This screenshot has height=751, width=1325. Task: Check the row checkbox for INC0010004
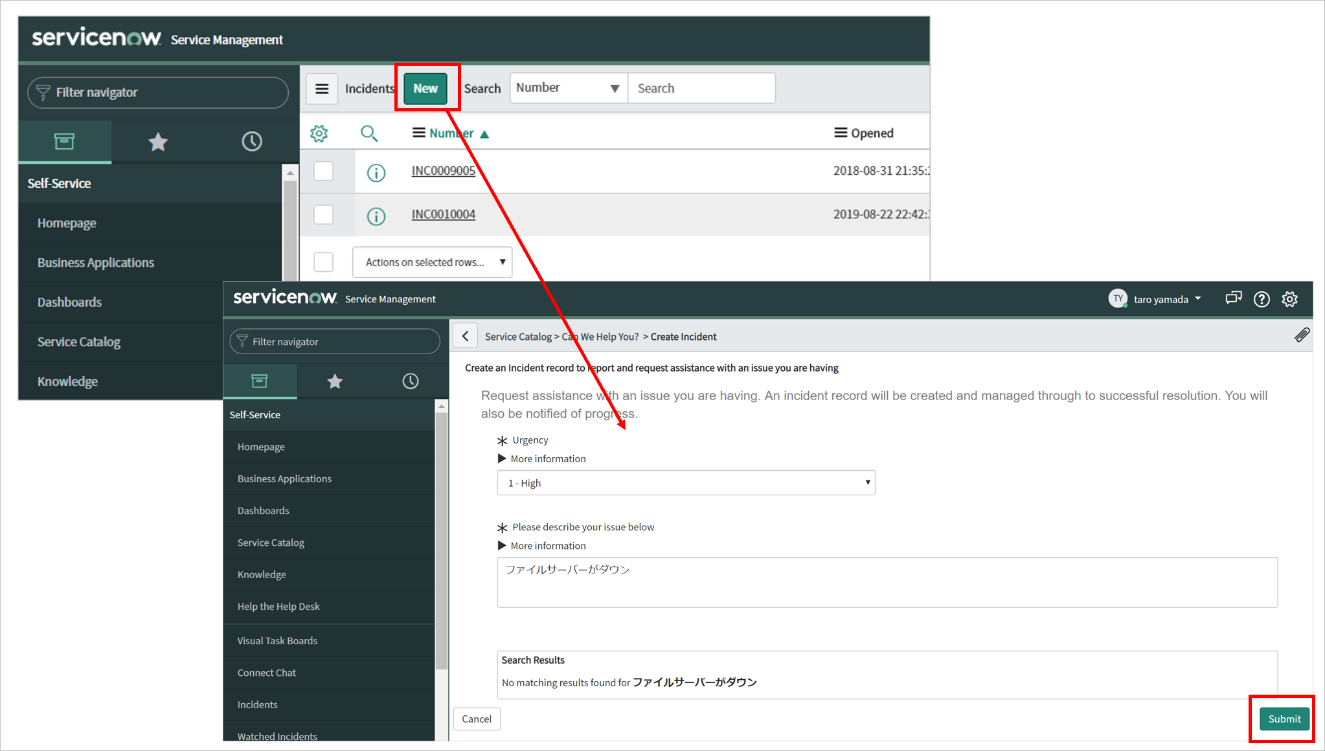coord(323,214)
